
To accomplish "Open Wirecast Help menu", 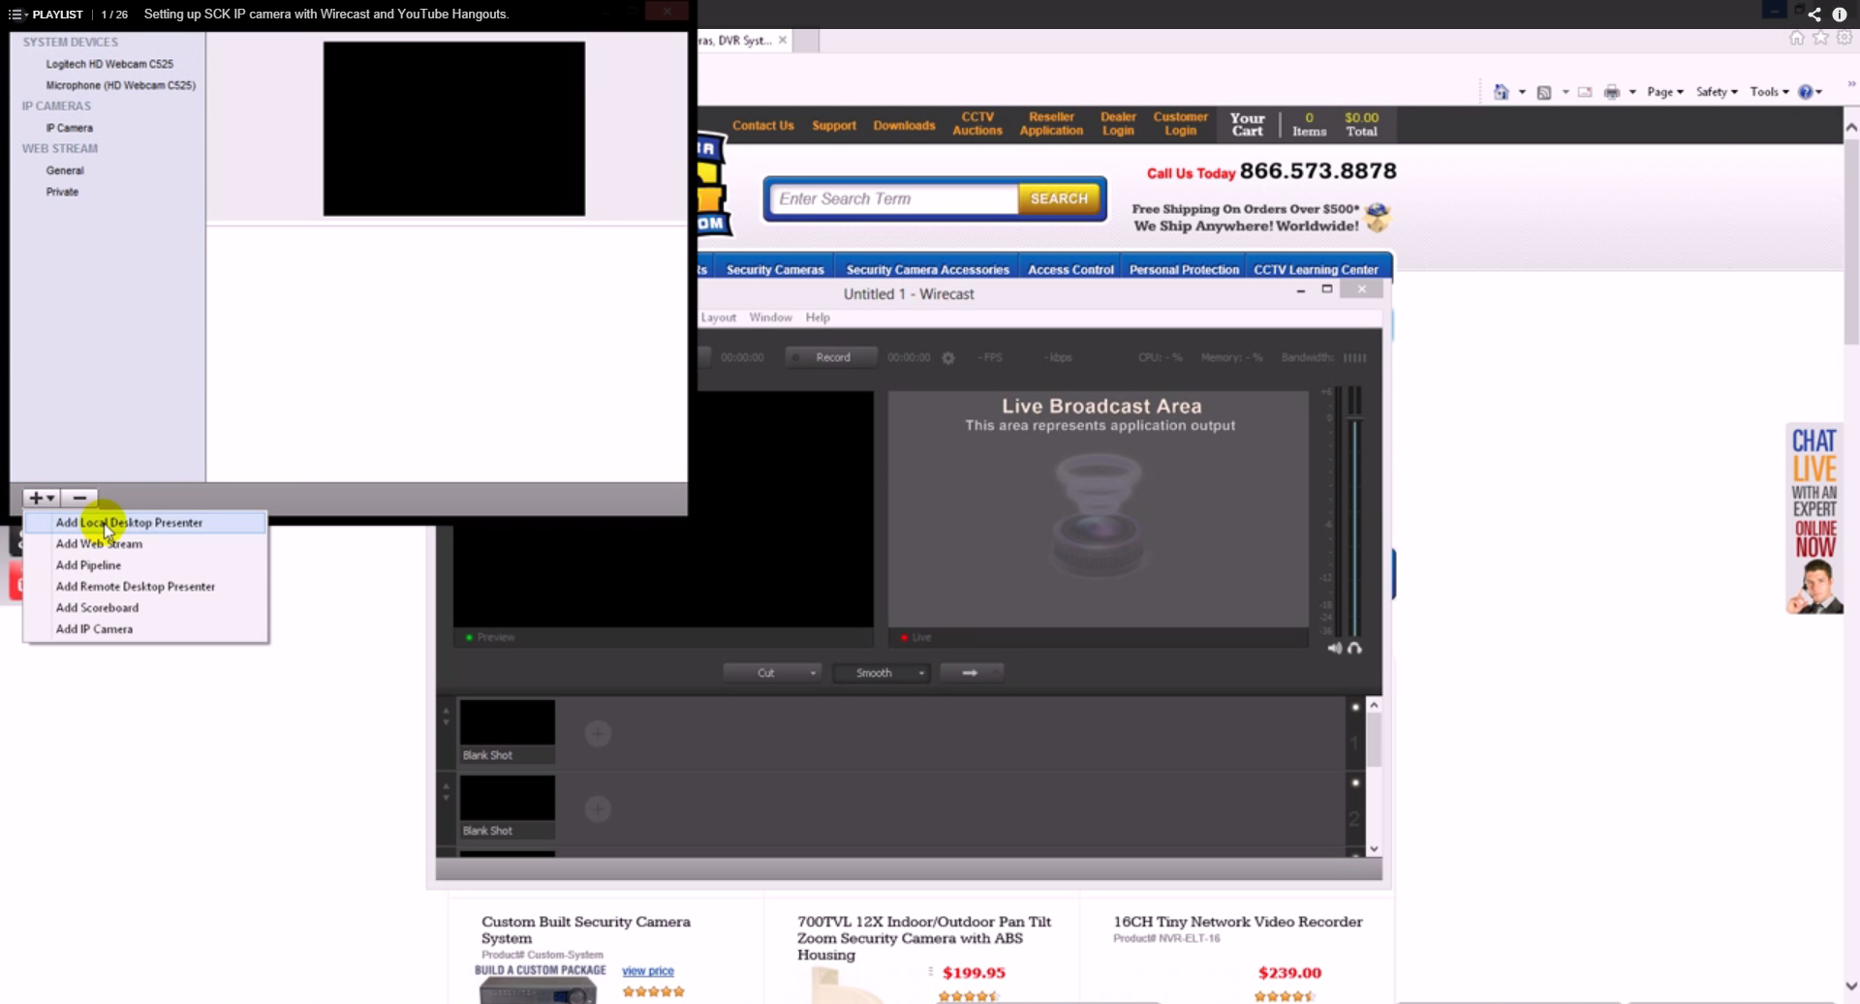I will pos(818,318).
